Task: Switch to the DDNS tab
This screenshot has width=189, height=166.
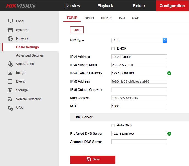Action: tap(89, 18)
